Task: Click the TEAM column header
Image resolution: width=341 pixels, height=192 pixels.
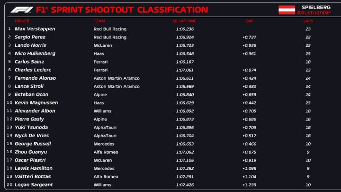Action: coord(99,21)
